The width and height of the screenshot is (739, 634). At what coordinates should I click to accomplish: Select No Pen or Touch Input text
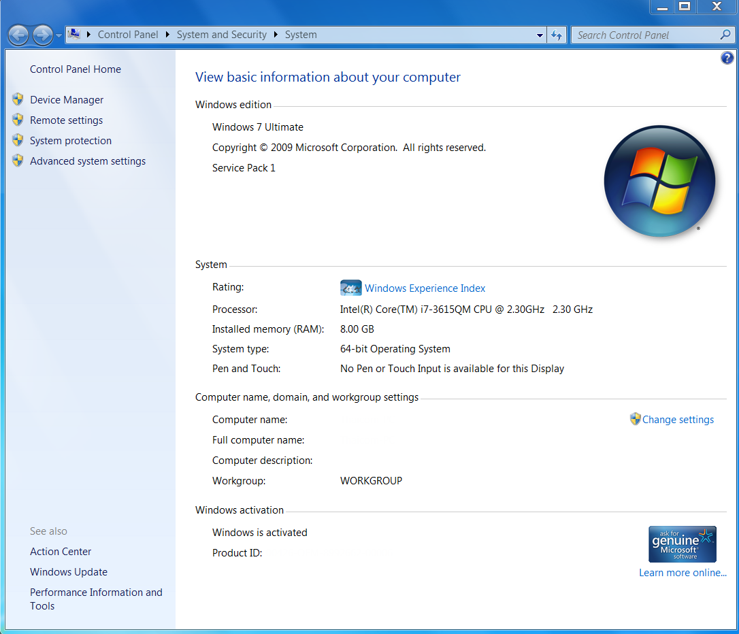452,369
